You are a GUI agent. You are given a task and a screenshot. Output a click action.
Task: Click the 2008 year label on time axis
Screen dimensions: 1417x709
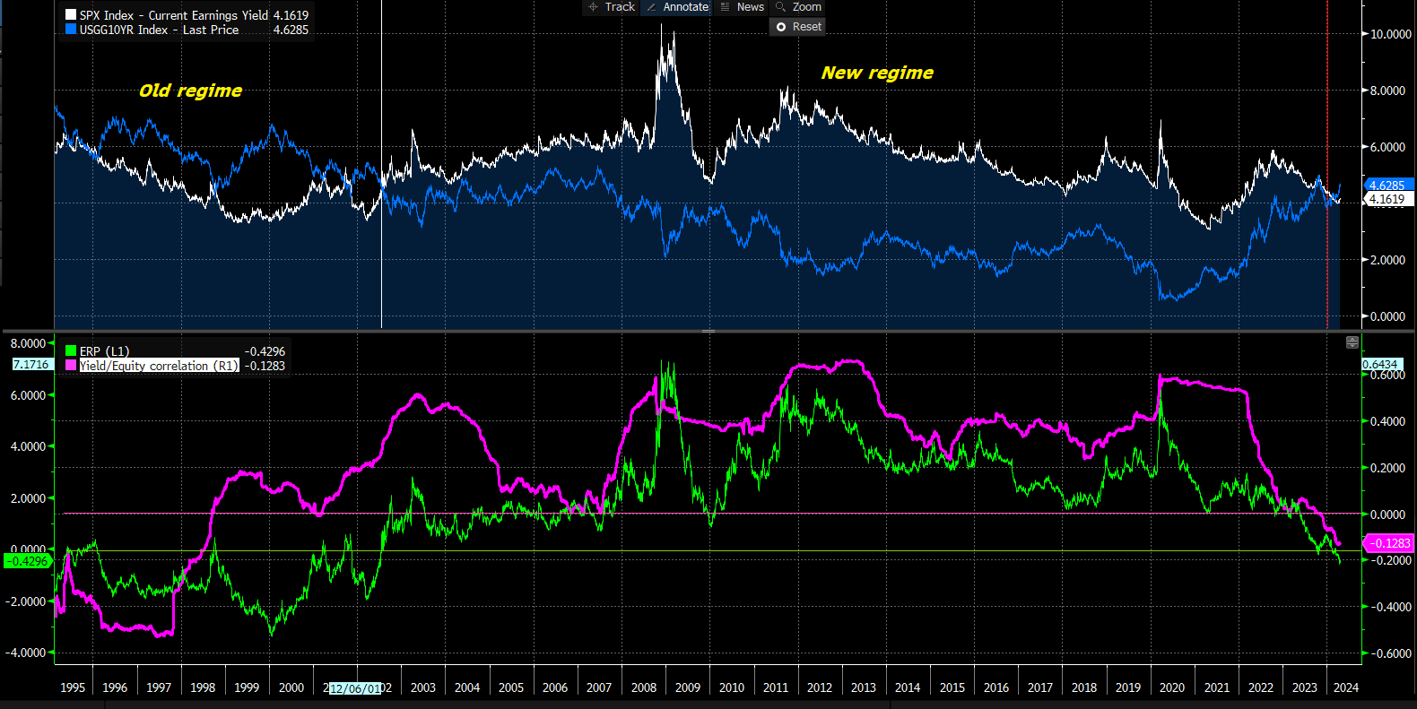[x=644, y=687]
